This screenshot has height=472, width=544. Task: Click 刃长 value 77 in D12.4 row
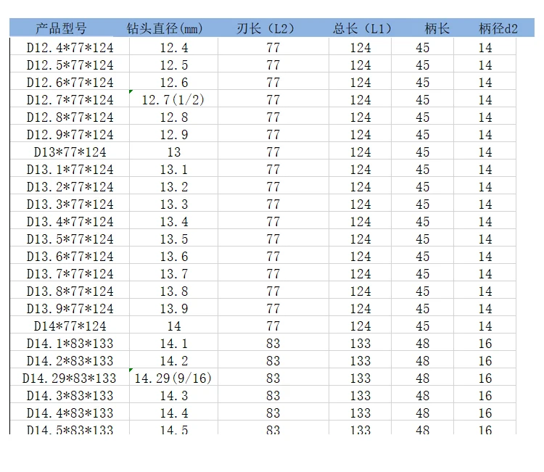click(273, 48)
